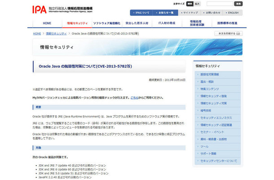Image resolution: width=274 pixels, height=180 pixels.
Task: Open サイトマップ link
Action: [190, 13]
